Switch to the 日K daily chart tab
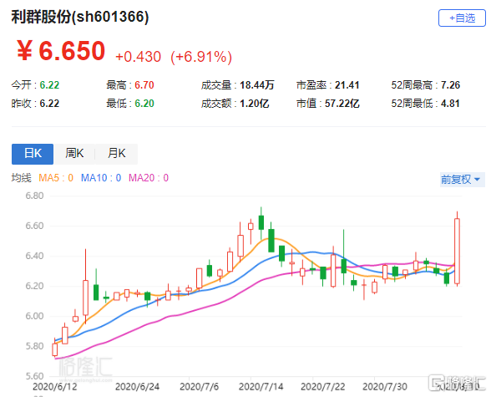 coord(33,154)
